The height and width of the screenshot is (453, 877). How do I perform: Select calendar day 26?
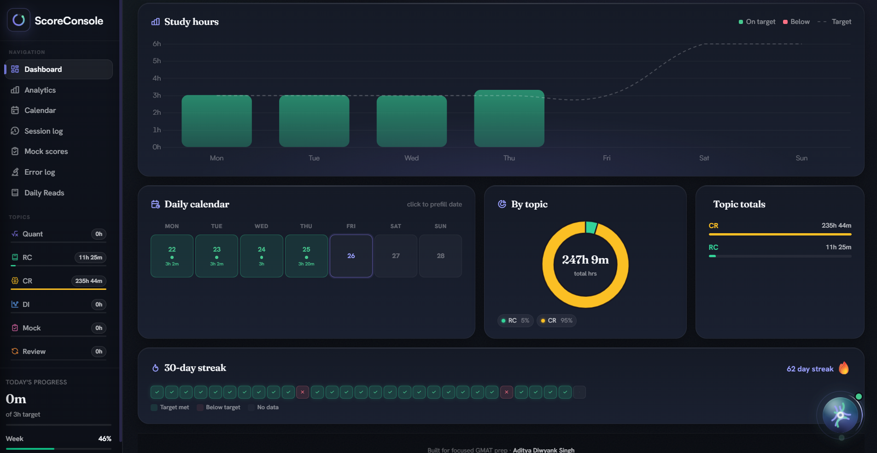(x=351, y=256)
